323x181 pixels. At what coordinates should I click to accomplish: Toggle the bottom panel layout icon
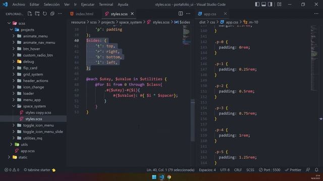click(263, 5)
